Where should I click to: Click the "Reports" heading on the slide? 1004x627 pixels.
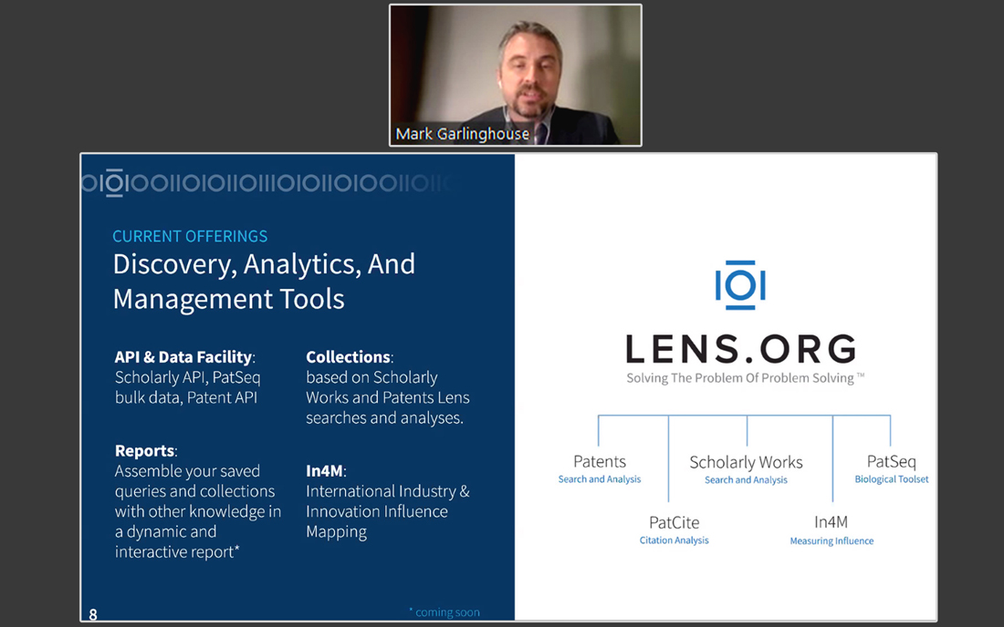145,450
